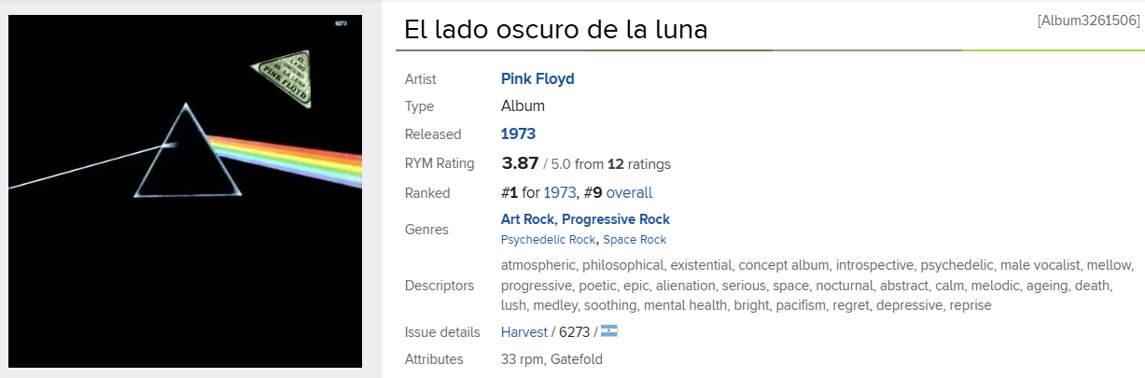Go to the overall chart link
1145x378 pixels.
(629, 193)
